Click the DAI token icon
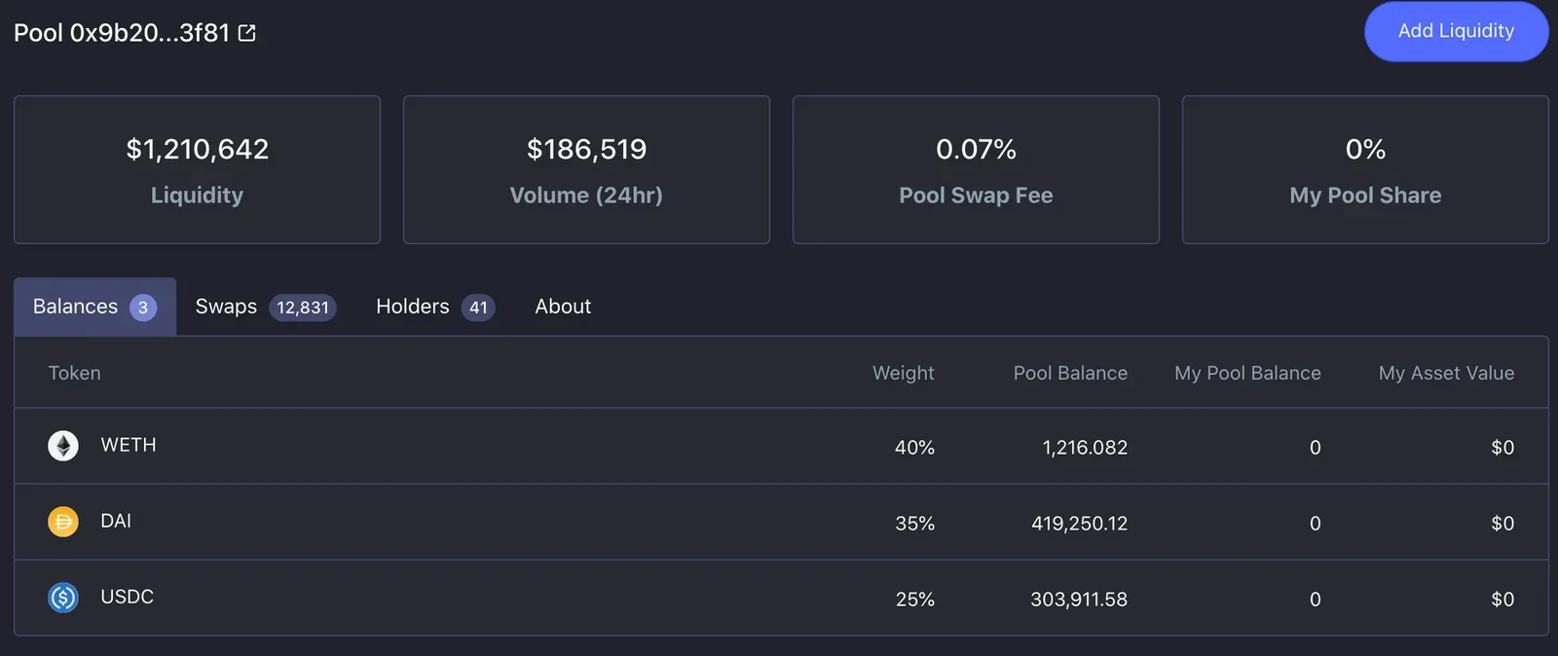The image size is (1558, 656). [63, 522]
